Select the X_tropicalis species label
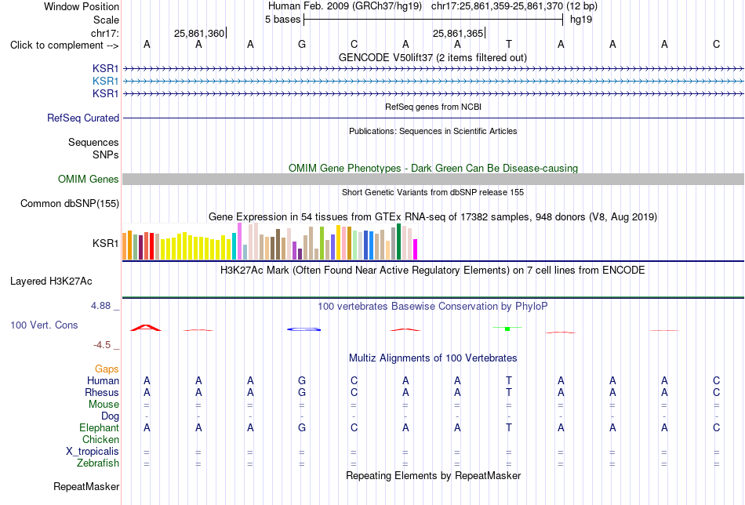 pyautogui.click(x=93, y=452)
